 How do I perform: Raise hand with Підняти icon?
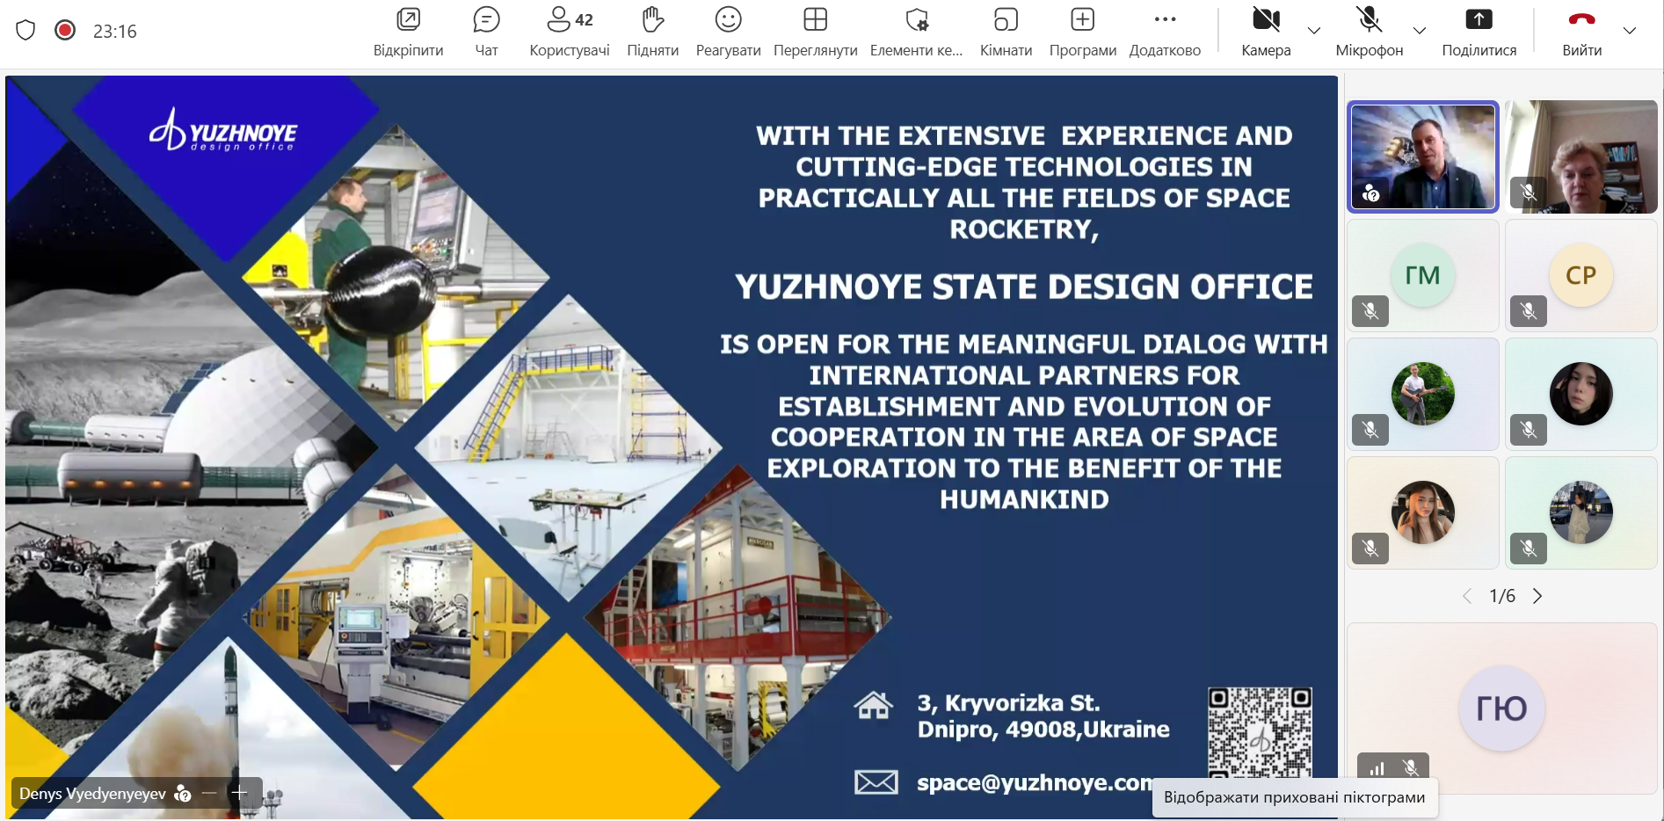pyautogui.click(x=652, y=31)
